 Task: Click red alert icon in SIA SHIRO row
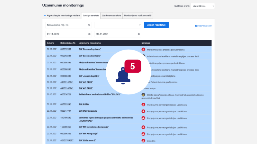[x=143, y=104]
